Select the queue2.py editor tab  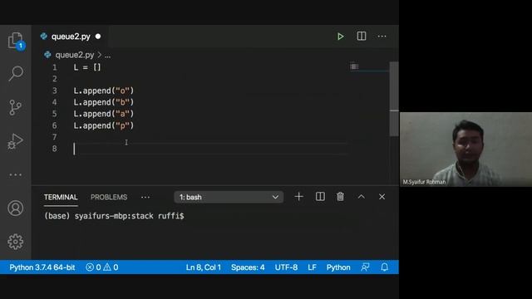71,37
